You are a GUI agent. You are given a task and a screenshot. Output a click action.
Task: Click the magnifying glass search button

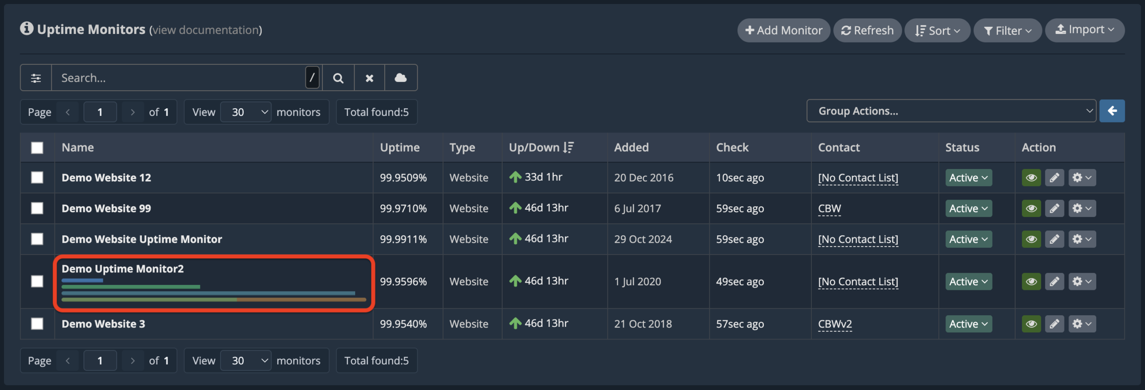click(x=339, y=78)
